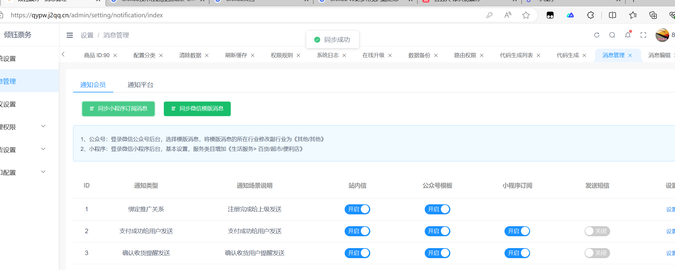Click 设置 breadcrumb link
This screenshot has height=270, width=675.
(87, 35)
